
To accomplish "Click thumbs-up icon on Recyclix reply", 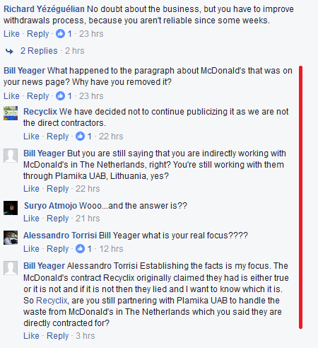I will click(x=80, y=137).
